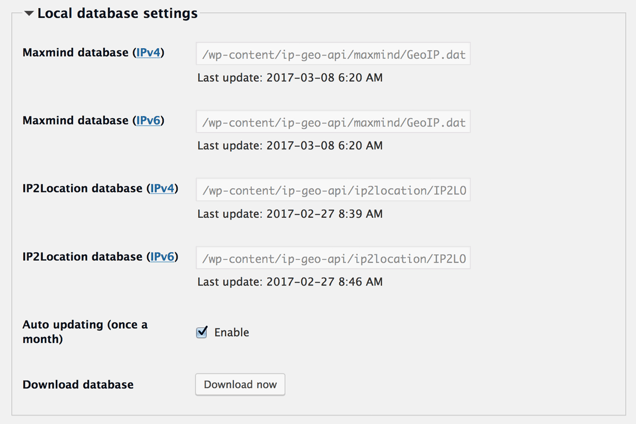
Task: Open the Maxmind IPv4 link
Action: coord(148,52)
